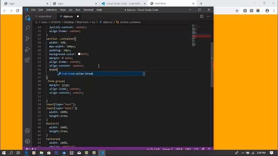The height and width of the screenshot is (156, 278).
Task: Open notifications bell in status bar
Action: (x=209, y=149)
